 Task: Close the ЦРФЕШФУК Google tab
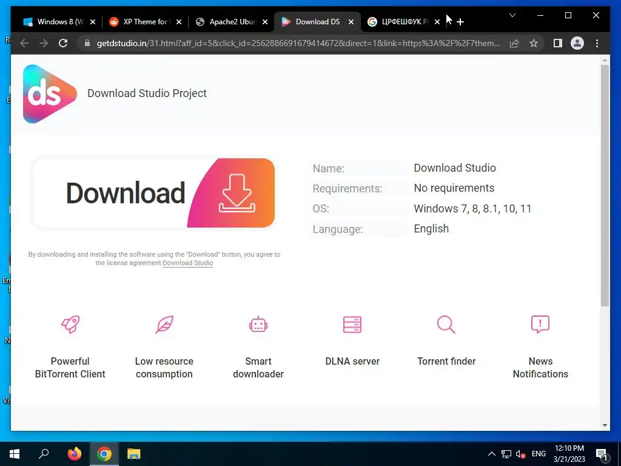(437, 22)
